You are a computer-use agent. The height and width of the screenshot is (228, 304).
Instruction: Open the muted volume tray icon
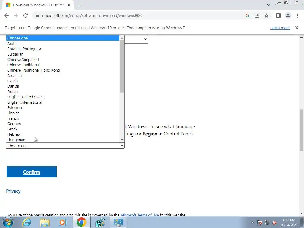[x=274, y=223]
